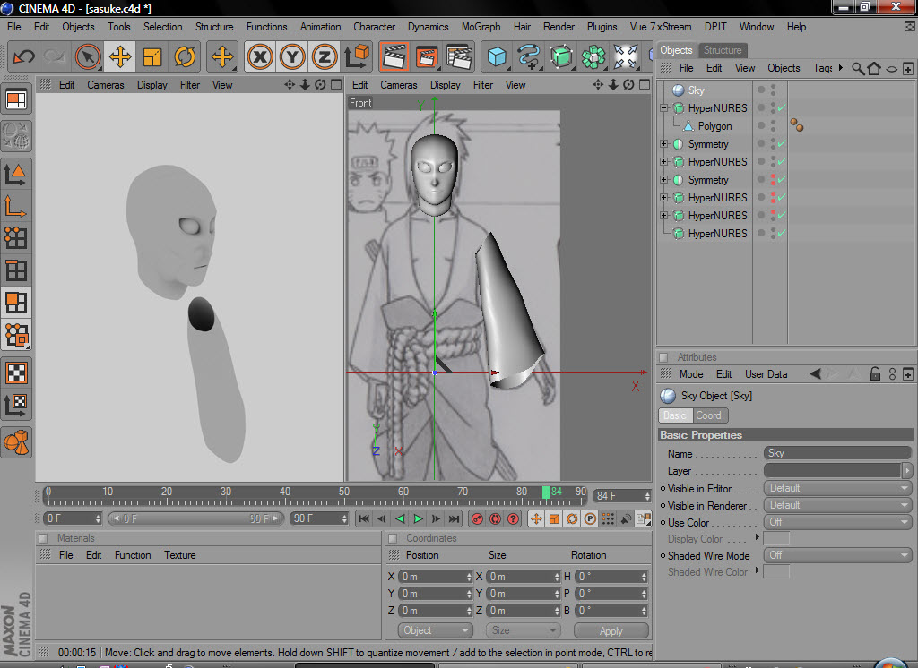Open Use Color dropdown
This screenshot has width=918, height=668.
tap(838, 522)
